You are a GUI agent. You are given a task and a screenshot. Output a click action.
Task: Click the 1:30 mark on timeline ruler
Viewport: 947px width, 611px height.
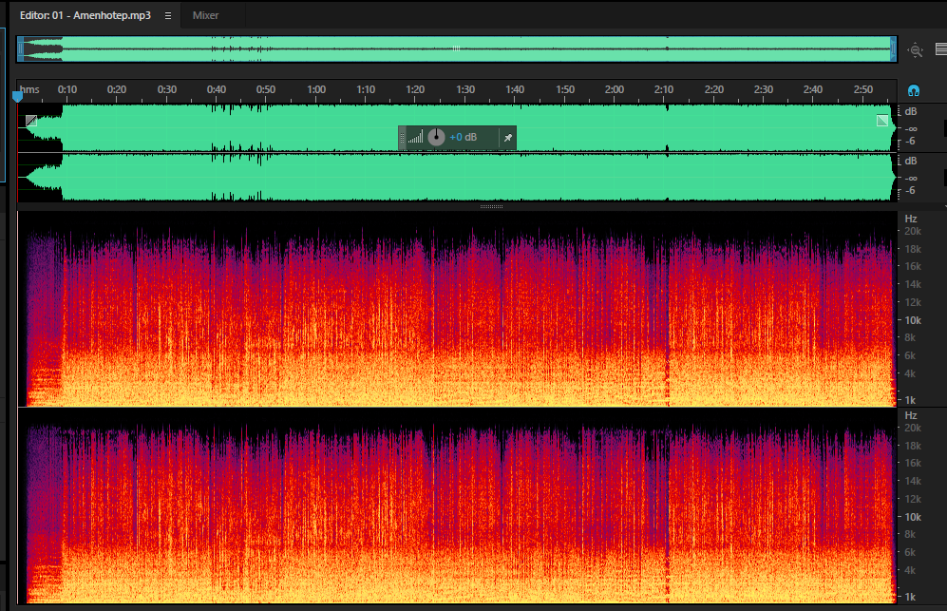465,89
